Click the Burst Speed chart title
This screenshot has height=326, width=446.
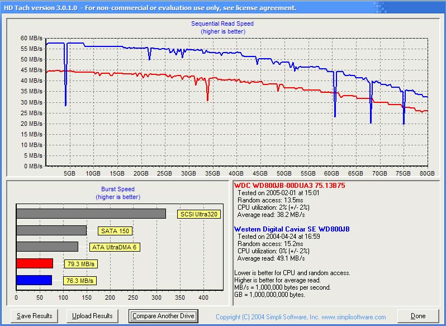(x=118, y=189)
